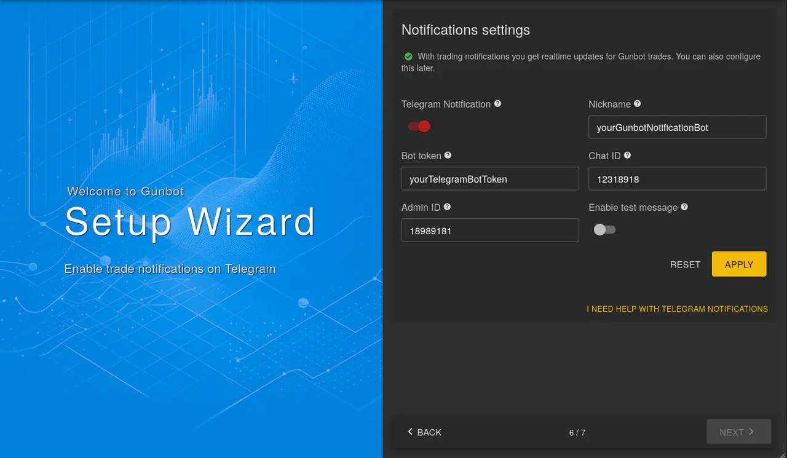Viewport: 787px width, 458px height.
Task: Click the Welcome to Gunbot text
Action: [x=125, y=191]
